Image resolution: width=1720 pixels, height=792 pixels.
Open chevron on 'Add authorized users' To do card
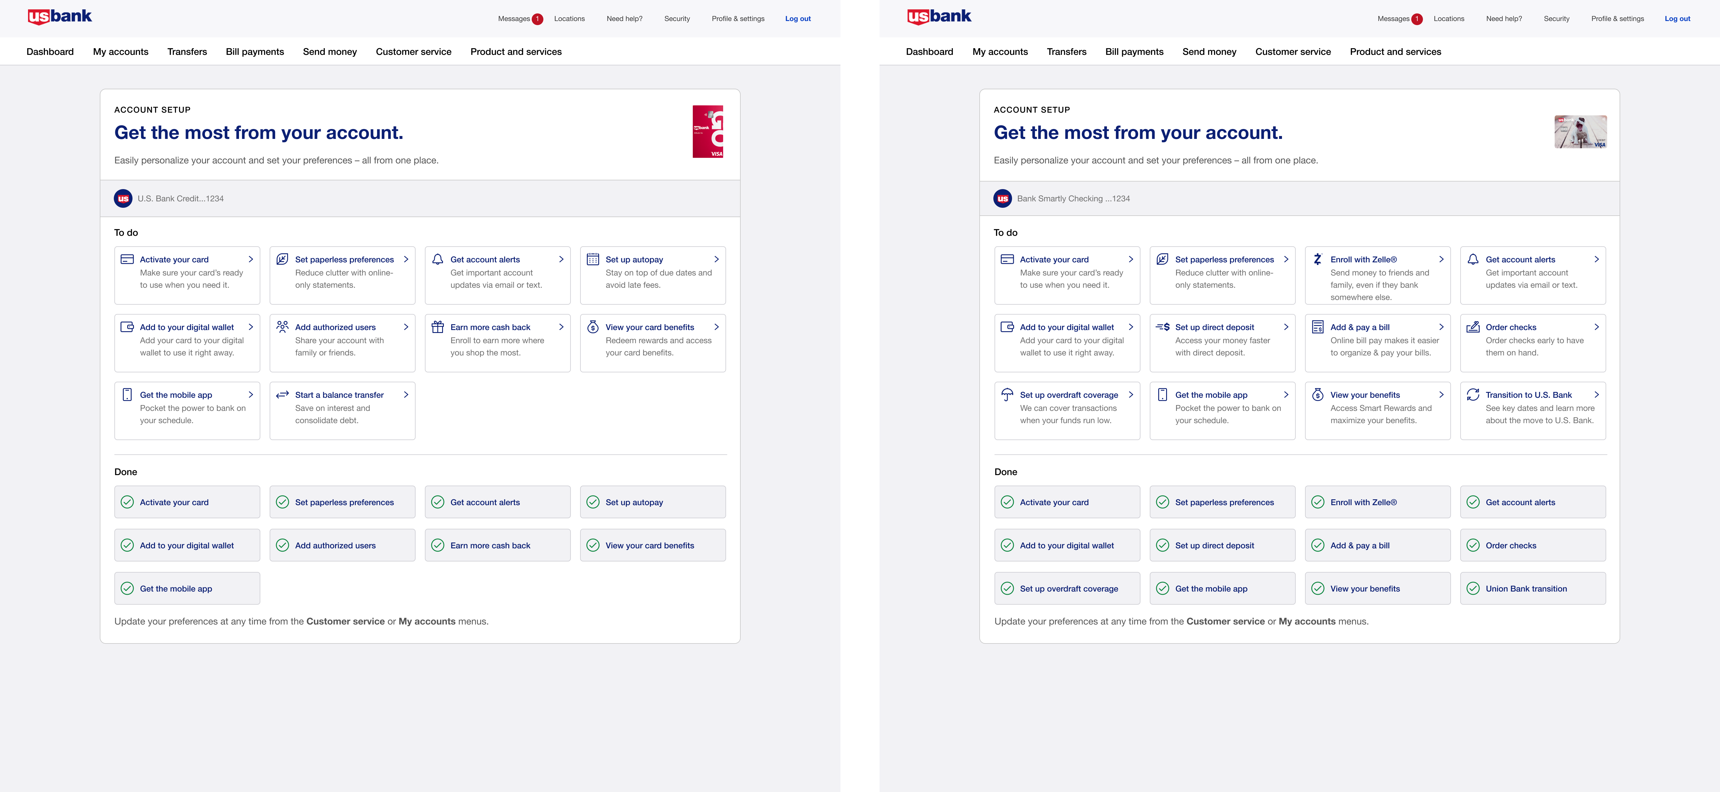406,327
